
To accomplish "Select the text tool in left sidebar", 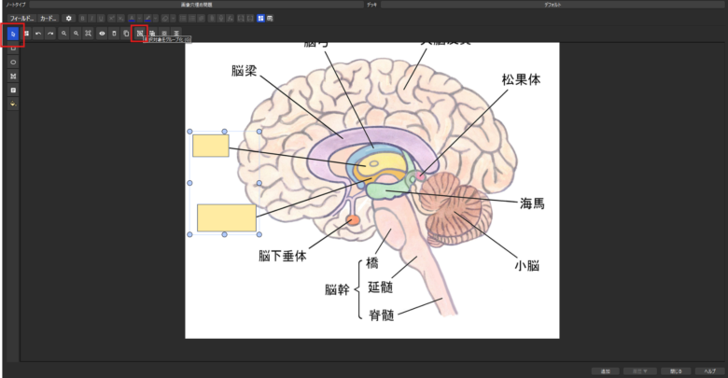I will coord(13,90).
